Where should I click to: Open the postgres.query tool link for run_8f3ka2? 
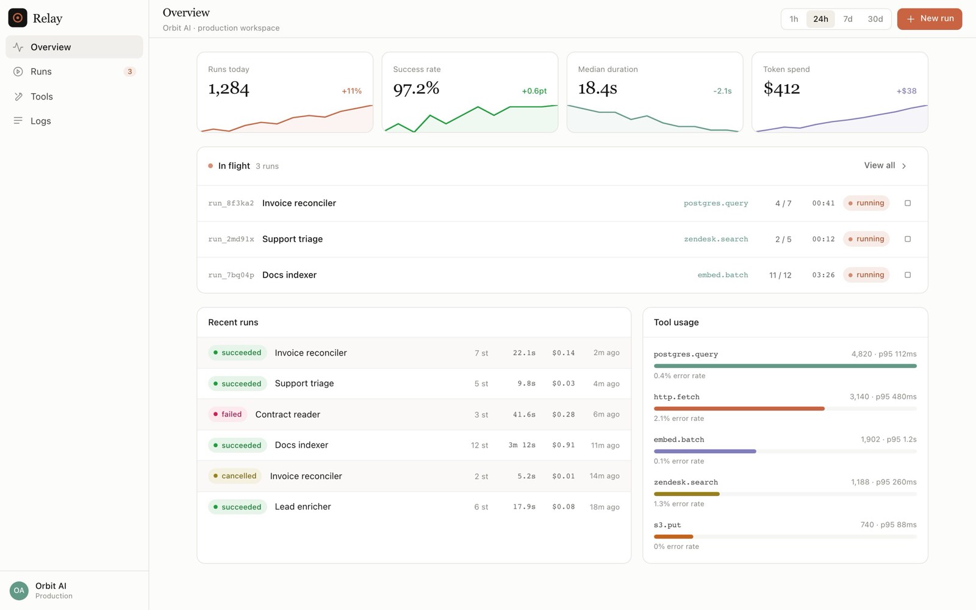coord(716,203)
